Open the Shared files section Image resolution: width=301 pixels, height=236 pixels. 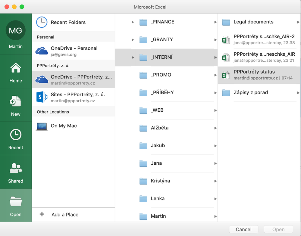coord(16,169)
